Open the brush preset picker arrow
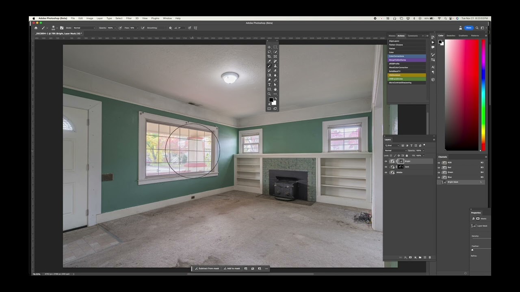The image size is (520, 292). pos(56,28)
